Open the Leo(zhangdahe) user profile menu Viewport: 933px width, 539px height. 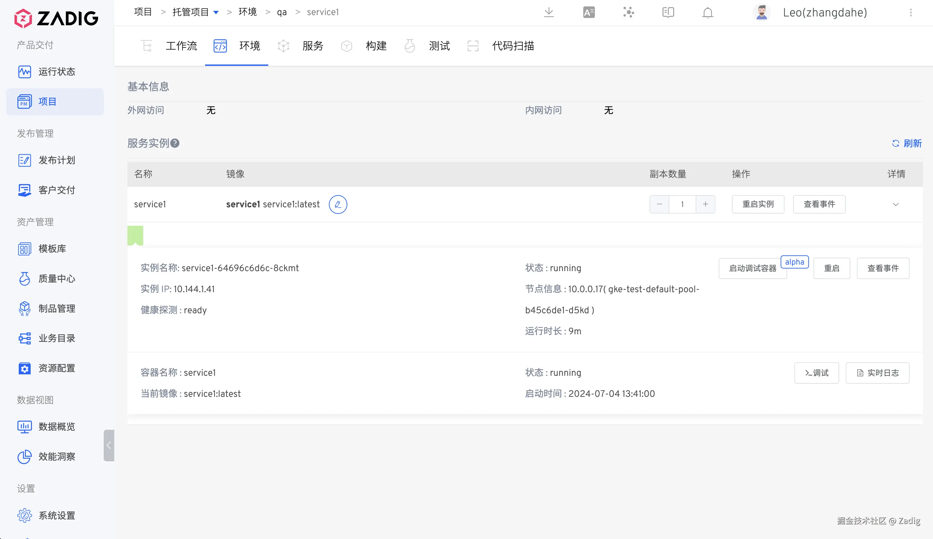(x=824, y=13)
